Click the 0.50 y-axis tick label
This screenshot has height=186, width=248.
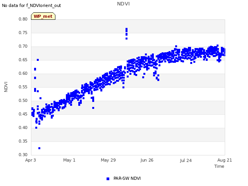23,101
